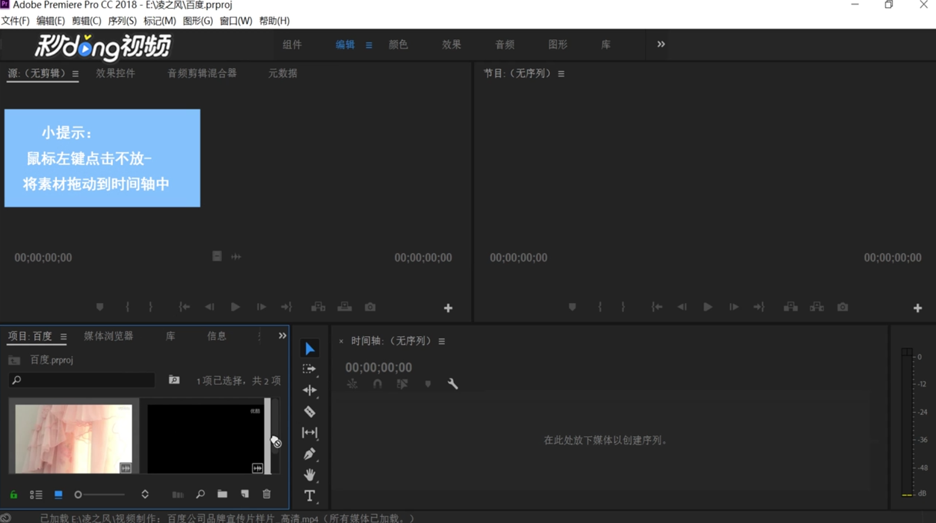This screenshot has height=523, width=936.
Task: Add marker in timeline header
Action: (x=428, y=384)
